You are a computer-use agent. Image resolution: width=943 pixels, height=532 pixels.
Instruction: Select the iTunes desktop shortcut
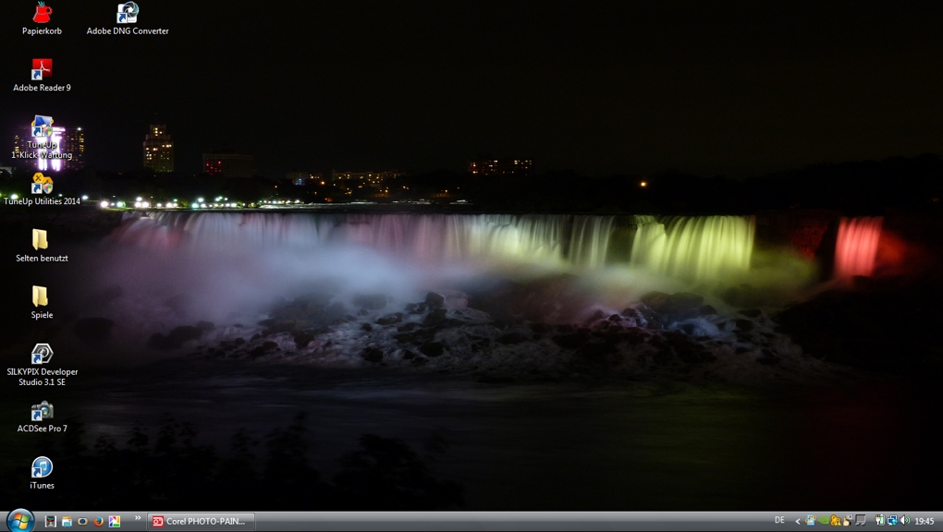coord(43,473)
